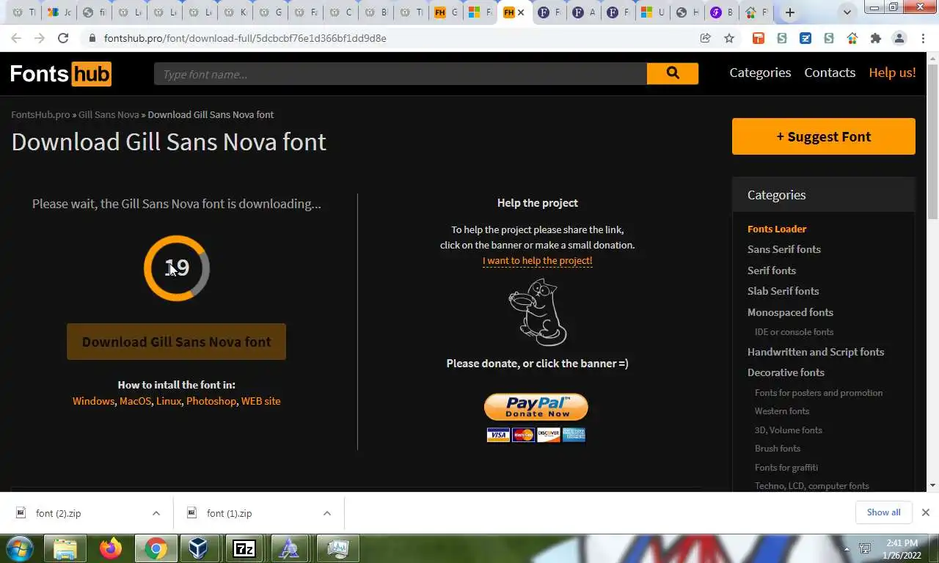The height and width of the screenshot is (563, 939).
Task: Open the Extensions puzzle piece icon
Action: click(875, 38)
